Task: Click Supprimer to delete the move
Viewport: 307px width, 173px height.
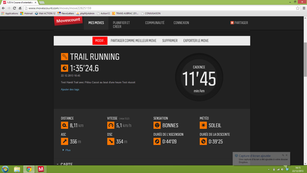Action: coord(170,41)
